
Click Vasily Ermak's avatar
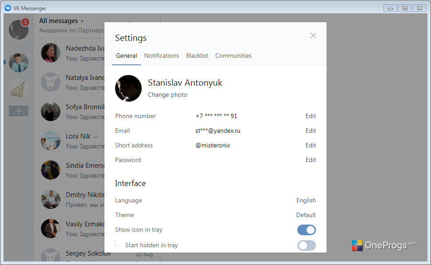coord(51,229)
